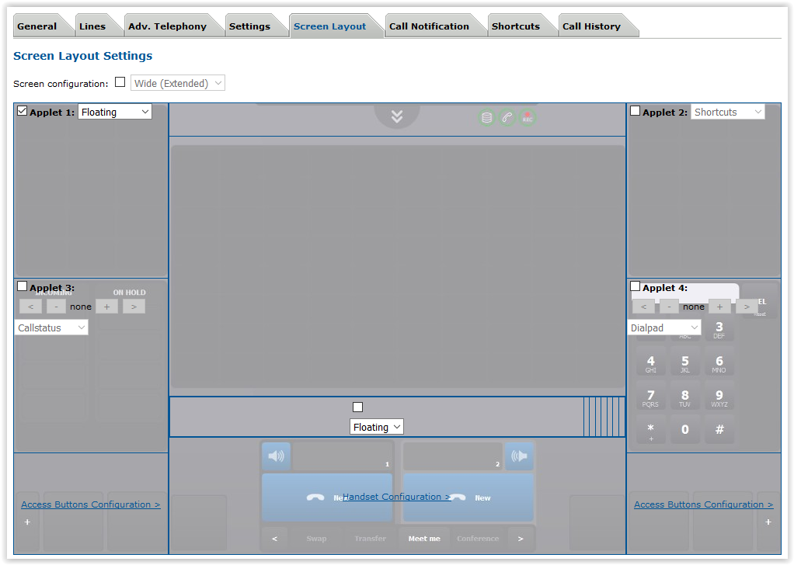794x565 pixels.
Task: Check the Applet 3 checkbox
Action: coord(23,286)
